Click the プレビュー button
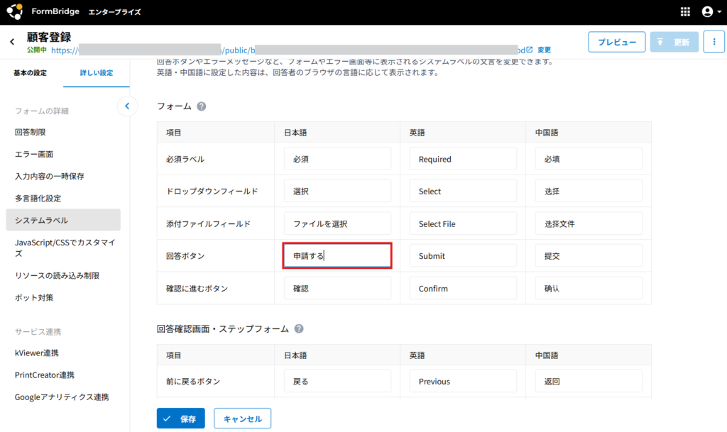This screenshot has width=727, height=432. 616,42
